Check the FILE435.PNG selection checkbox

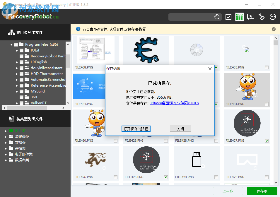click(x=267, y=67)
